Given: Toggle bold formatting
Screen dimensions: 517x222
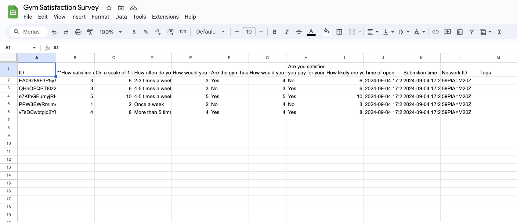Looking at the screenshot, I should click(275, 32).
